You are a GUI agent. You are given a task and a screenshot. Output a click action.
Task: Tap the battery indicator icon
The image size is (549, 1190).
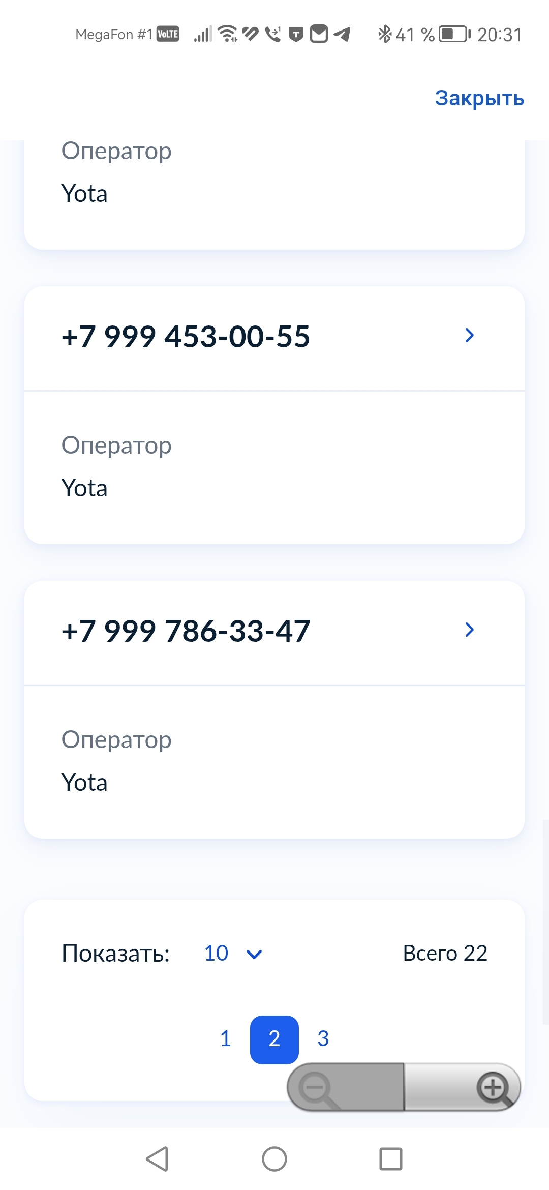454,34
